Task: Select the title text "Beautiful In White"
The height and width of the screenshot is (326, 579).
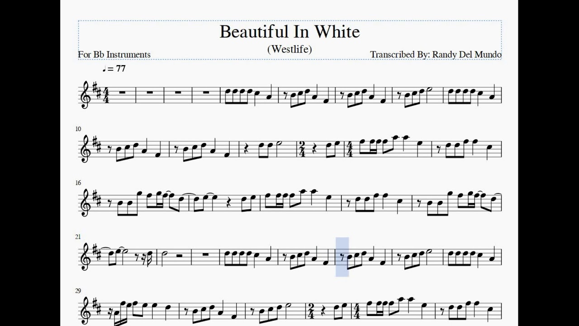Action: [x=289, y=32]
